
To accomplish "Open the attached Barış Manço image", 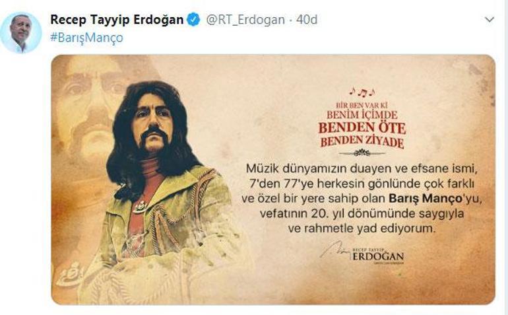I will pos(273,180).
